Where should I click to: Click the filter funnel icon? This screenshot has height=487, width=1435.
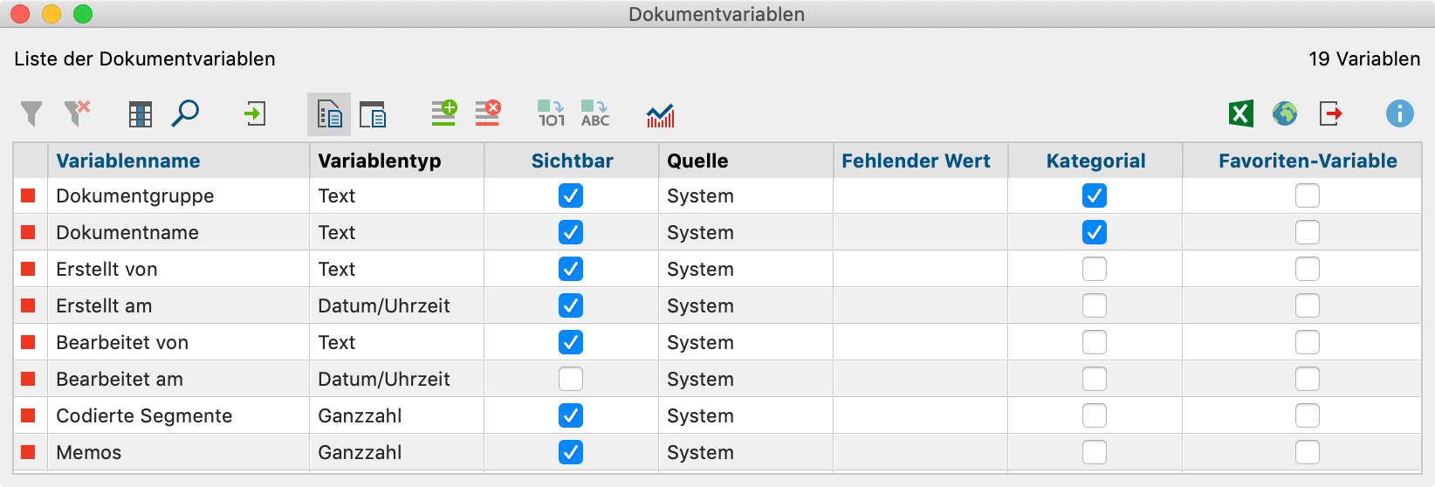pyautogui.click(x=31, y=113)
